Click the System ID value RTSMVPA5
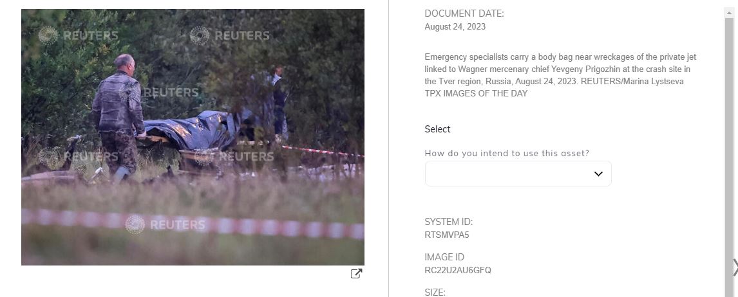The width and height of the screenshot is (738, 297). (447, 235)
